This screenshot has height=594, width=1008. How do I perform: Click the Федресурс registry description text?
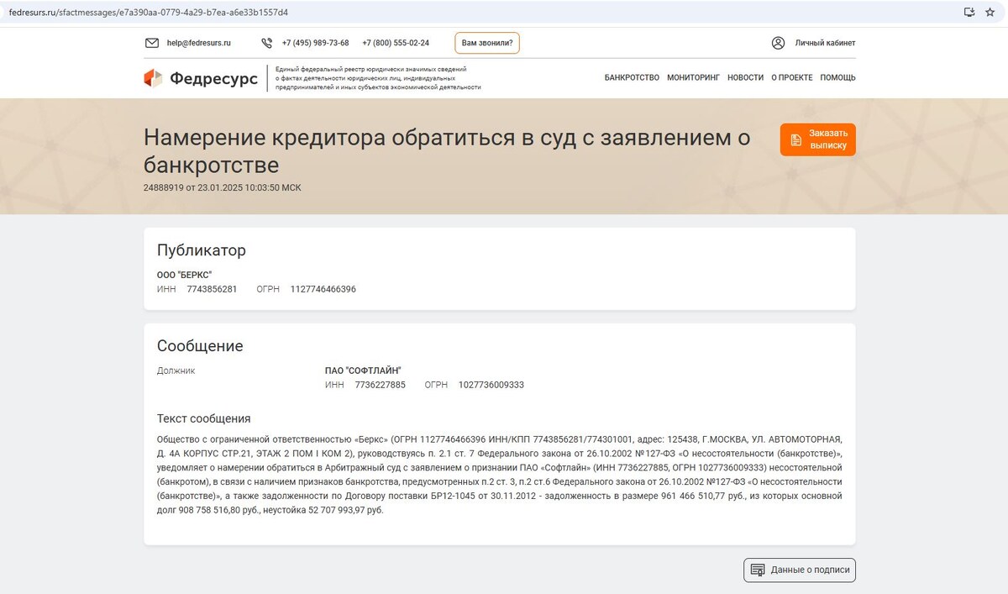coord(378,78)
